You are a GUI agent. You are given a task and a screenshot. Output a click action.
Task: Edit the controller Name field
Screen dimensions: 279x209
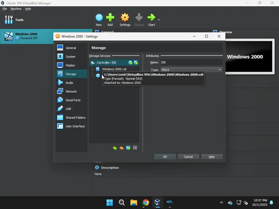click(192, 62)
